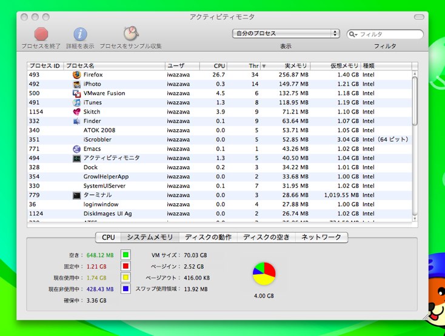The image size is (445, 336).
Task: Sort by プロセス名 column header
Action: pyautogui.click(x=115, y=66)
